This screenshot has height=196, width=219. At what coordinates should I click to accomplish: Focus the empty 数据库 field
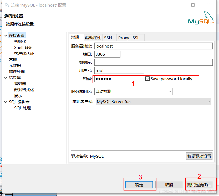pyautogui.click(x=154, y=62)
